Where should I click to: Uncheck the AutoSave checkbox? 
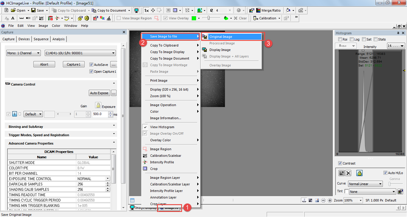(x=91, y=64)
